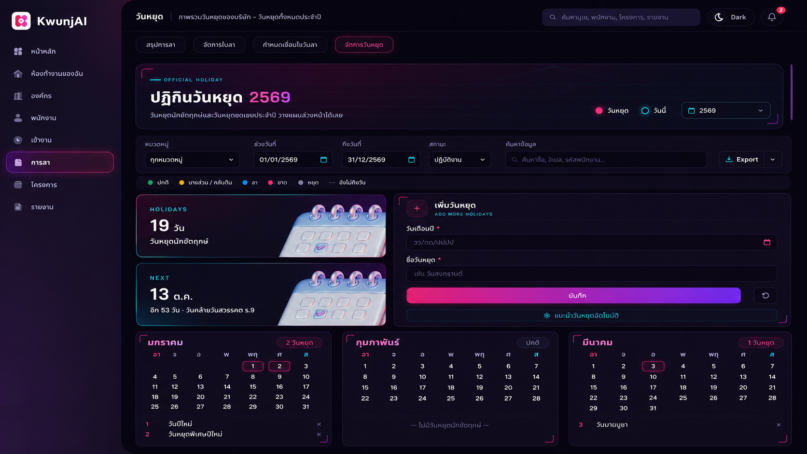Image resolution: width=807 pixels, height=454 pixels.
Task: Select highlighted day 3 in the มีนาคม calendar
Action: [x=653, y=366]
